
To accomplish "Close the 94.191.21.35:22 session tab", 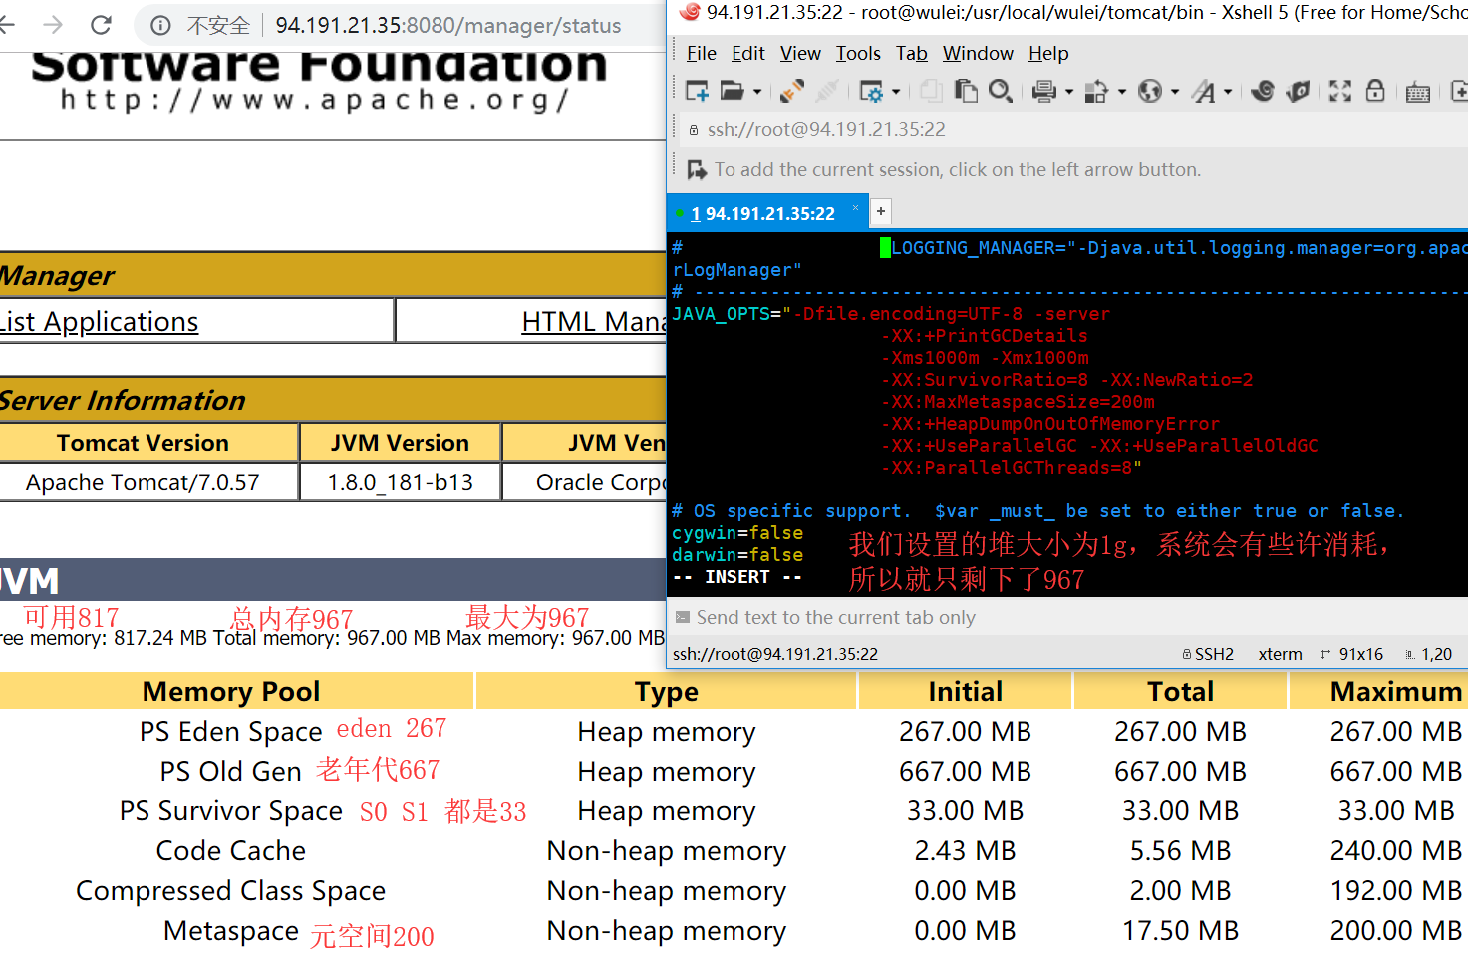I will point(855,208).
